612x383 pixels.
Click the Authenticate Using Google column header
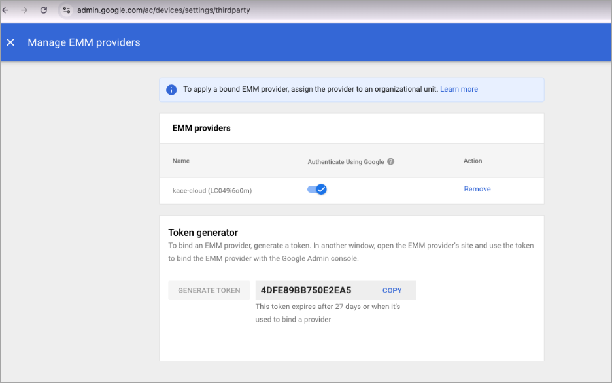[x=345, y=161]
